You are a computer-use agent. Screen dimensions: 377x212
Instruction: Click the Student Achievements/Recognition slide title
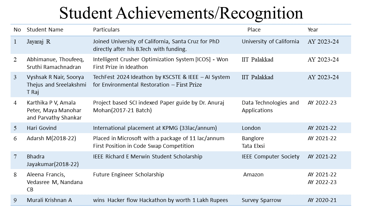coord(181,13)
